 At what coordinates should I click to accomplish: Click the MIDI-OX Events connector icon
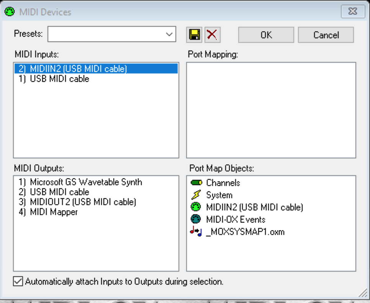tap(196, 219)
